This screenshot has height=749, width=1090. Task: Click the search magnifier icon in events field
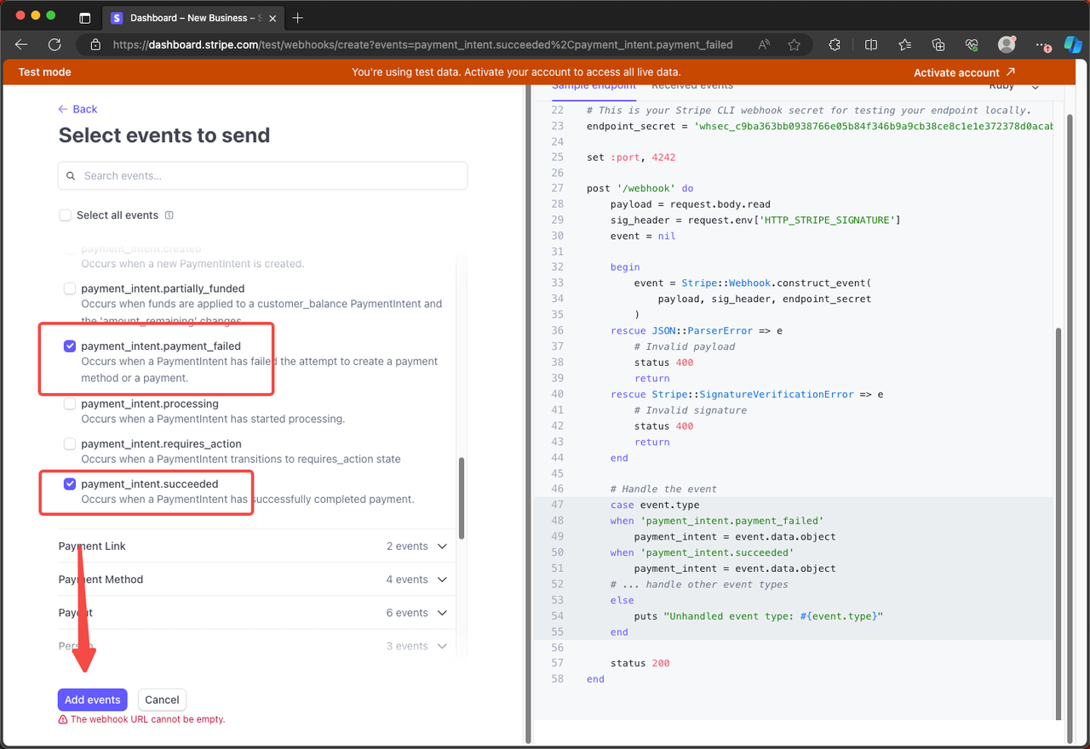pos(71,176)
